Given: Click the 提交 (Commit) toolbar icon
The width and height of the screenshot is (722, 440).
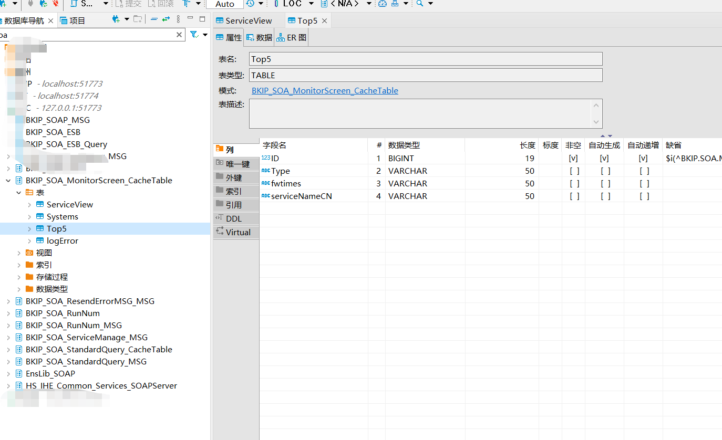Looking at the screenshot, I should [128, 4].
